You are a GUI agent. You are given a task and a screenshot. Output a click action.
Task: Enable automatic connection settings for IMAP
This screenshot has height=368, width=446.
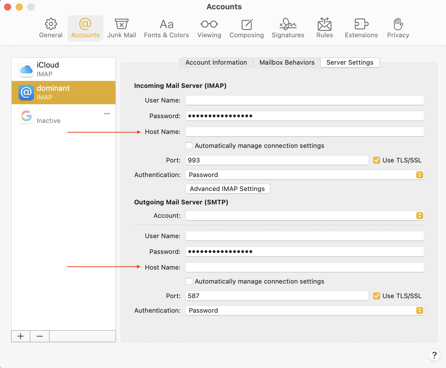point(189,146)
